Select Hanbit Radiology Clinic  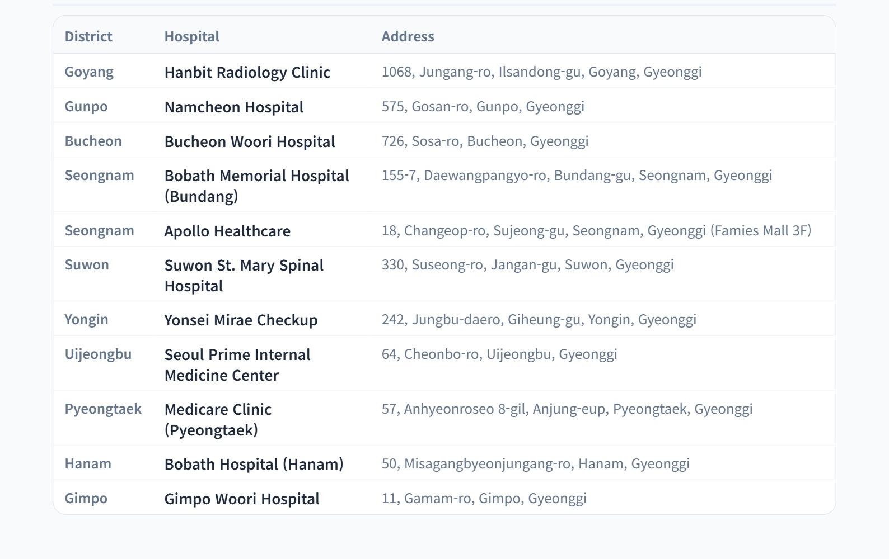tap(247, 72)
